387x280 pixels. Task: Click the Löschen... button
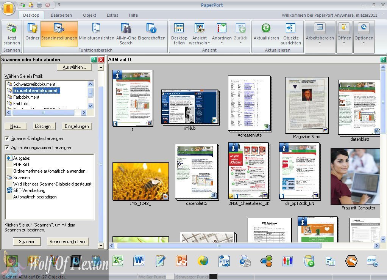pyautogui.click(x=44, y=126)
